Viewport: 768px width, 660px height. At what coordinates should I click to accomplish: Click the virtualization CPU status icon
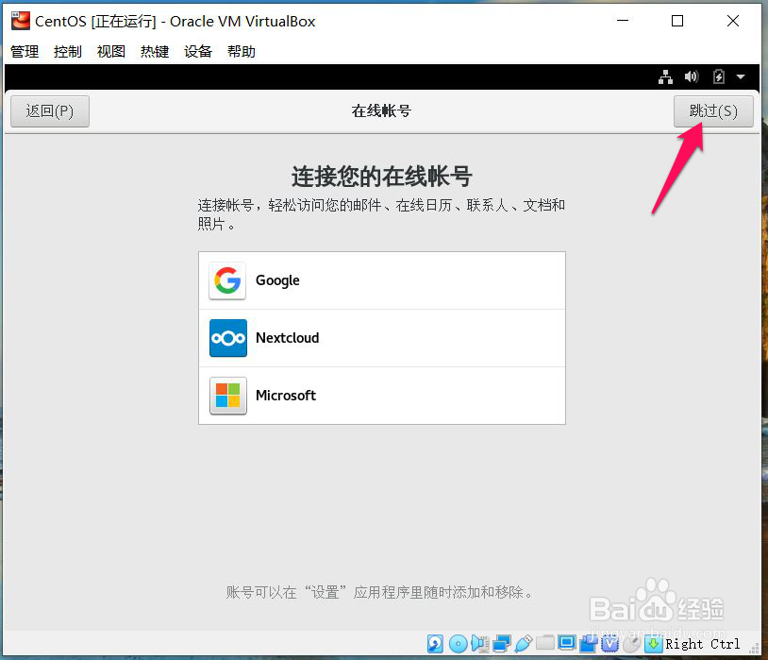point(609,644)
